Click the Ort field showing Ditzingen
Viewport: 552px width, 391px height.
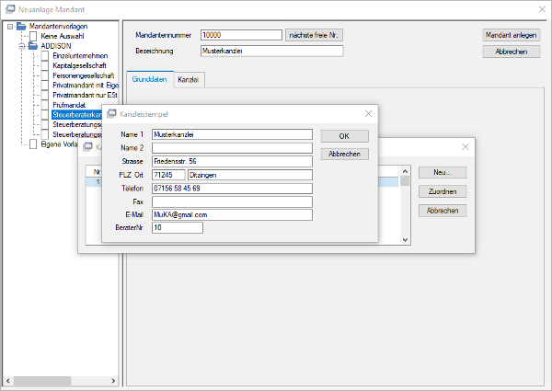coord(250,175)
